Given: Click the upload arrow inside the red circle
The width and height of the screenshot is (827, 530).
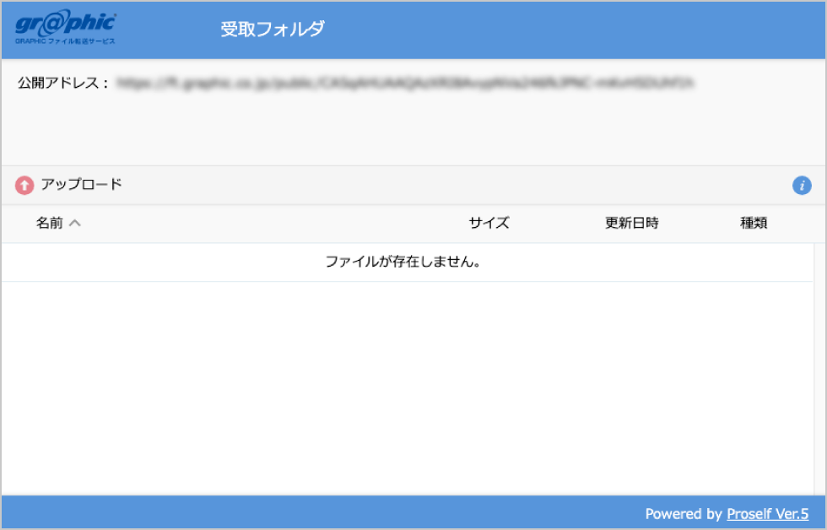Looking at the screenshot, I should tap(24, 184).
